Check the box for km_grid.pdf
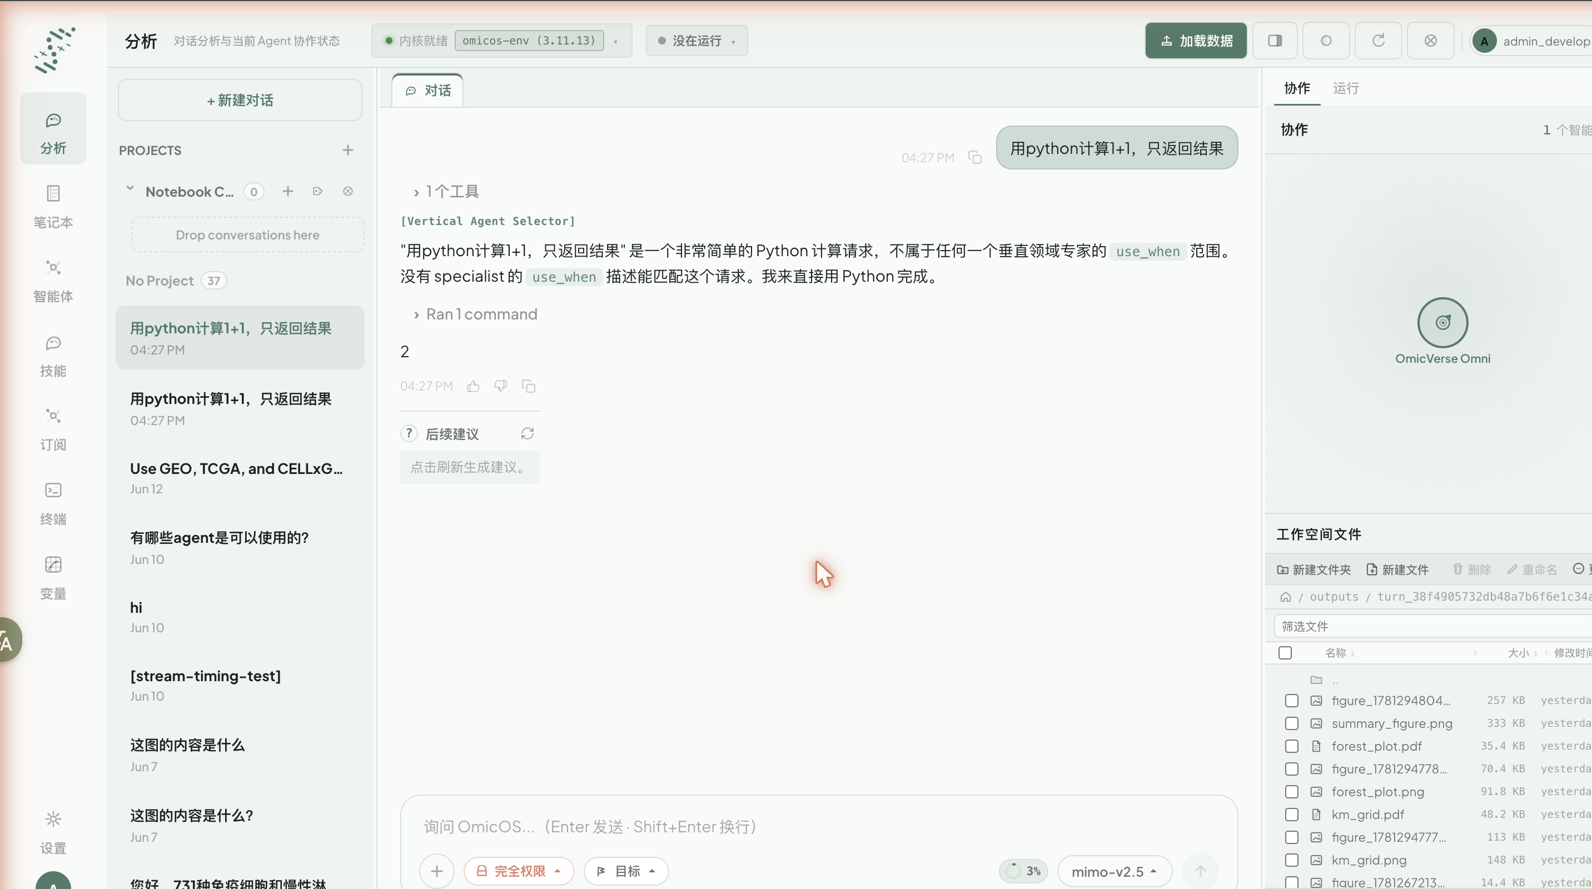Screen dimensions: 1592x889 click(x=1292, y=814)
